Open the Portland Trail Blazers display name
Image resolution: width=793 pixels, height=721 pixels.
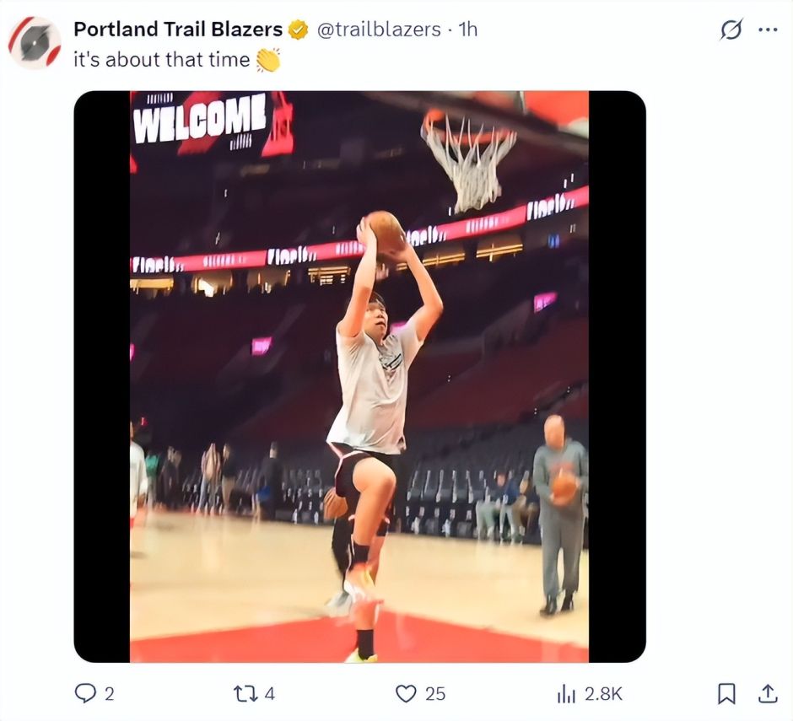(x=178, y=30)
